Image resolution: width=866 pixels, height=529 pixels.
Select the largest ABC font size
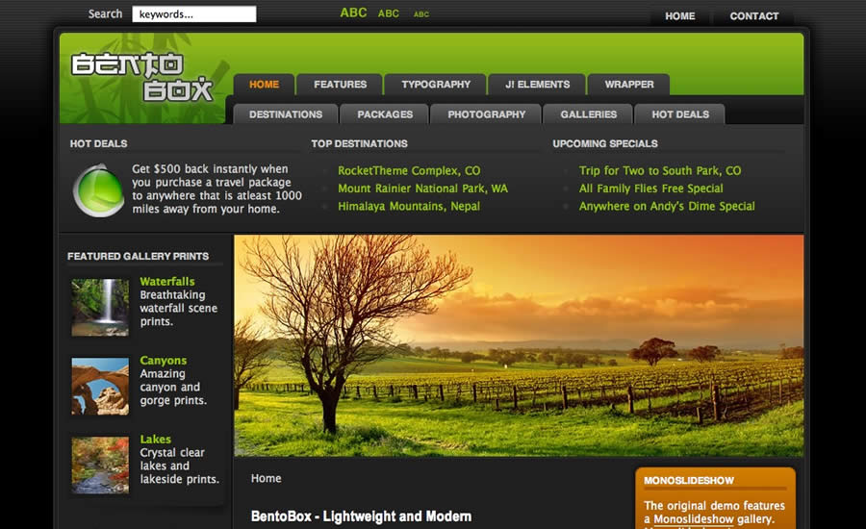[353, 13]
